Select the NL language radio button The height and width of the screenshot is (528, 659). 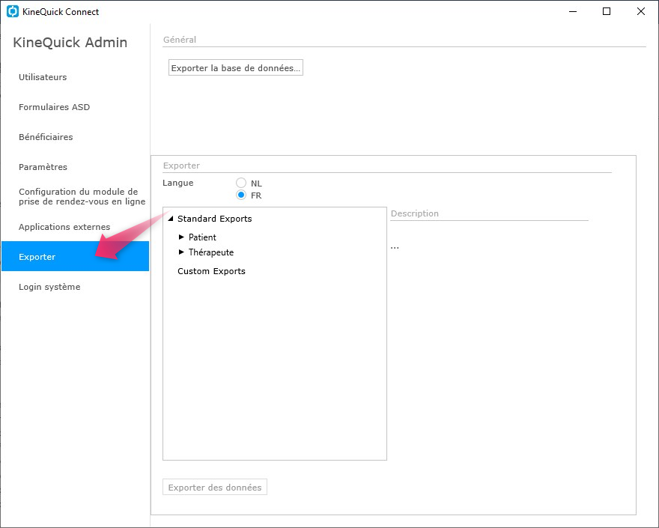(241, 183)
